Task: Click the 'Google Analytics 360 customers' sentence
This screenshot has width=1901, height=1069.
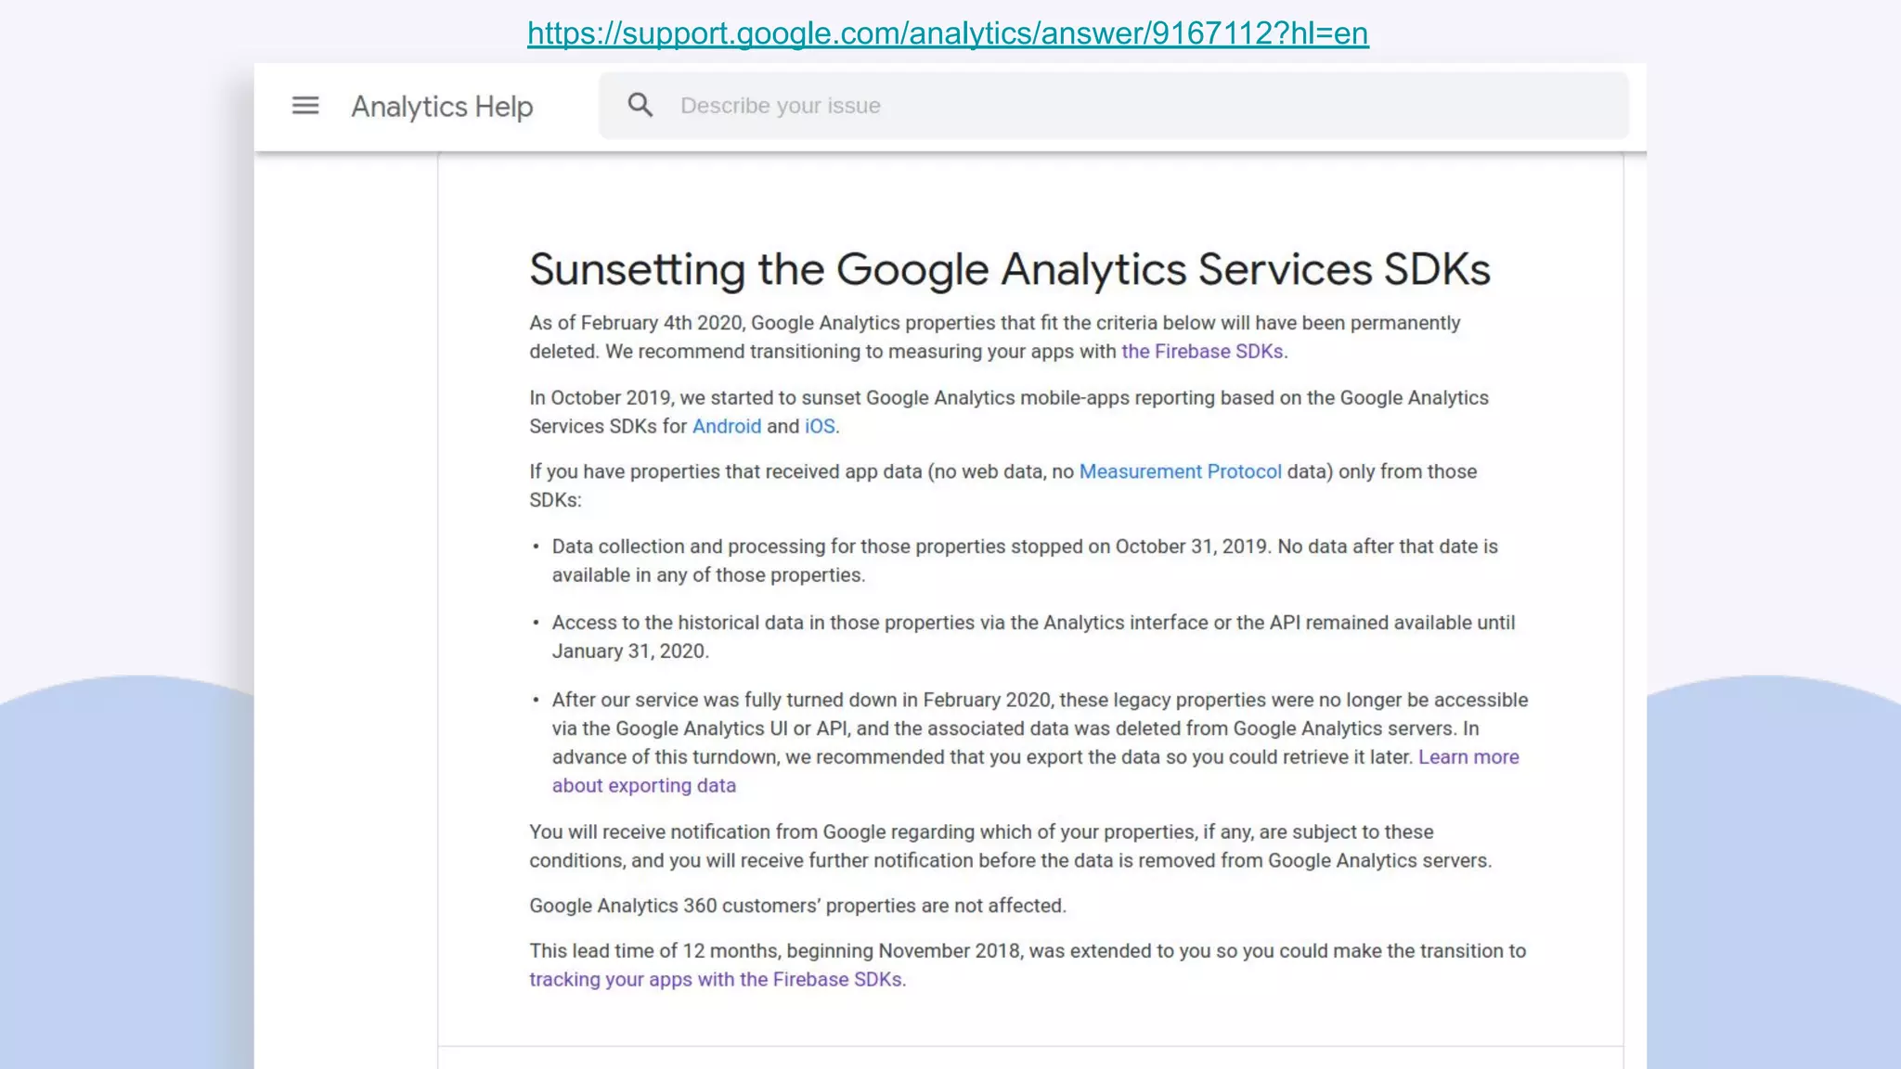Action: point(797,906)
